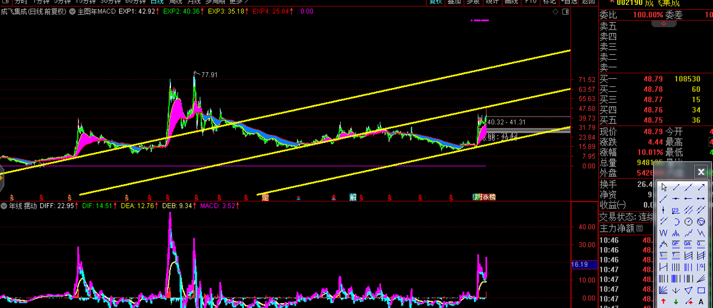Place a green down arrow marker

676,301
